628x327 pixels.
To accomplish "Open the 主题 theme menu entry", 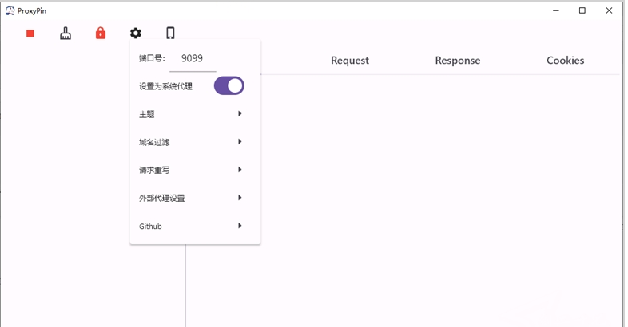I will [147, 114].
